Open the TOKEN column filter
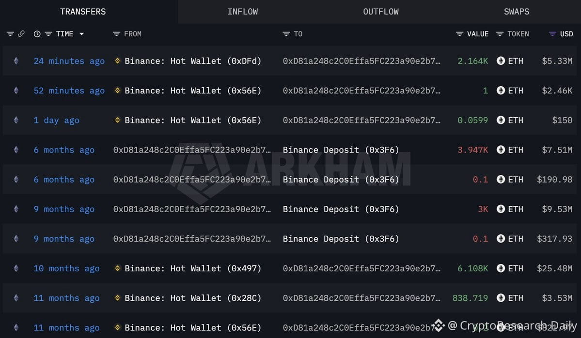This screenshot has width=581, height=338. pyautogui.click(x=500, y=34)
